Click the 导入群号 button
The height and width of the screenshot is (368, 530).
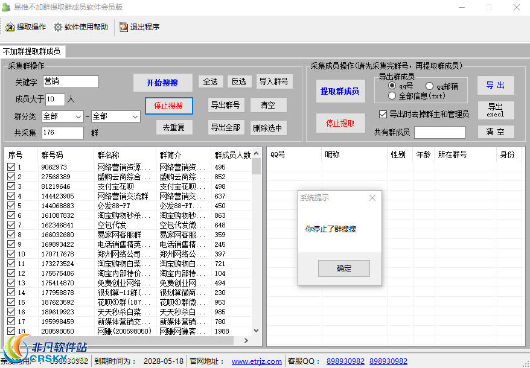(x=274, y=81)
